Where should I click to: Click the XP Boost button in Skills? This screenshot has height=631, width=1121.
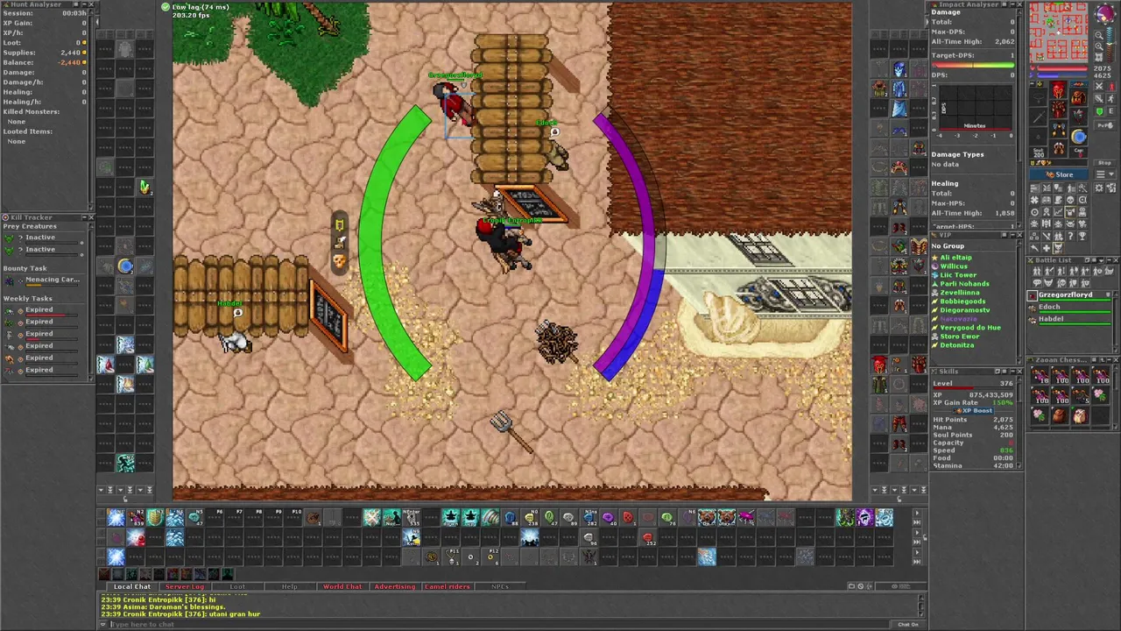point(974,410)
